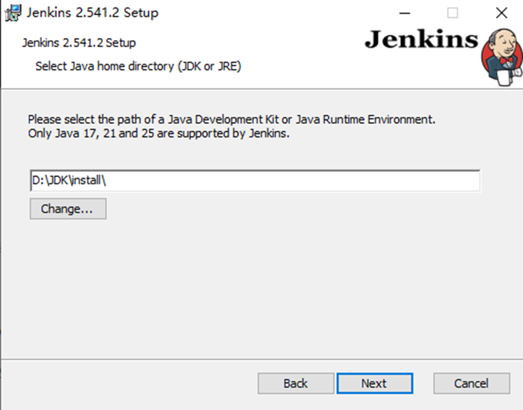The height and width of the screenshot is (410, 523).
Task: Click the Next button
Action: [x=374, y=383]
